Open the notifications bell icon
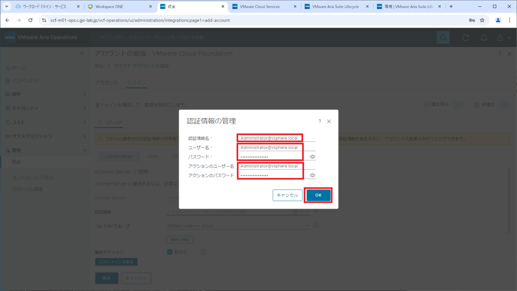This screenshot has width=517, height=291. point(484,38)
